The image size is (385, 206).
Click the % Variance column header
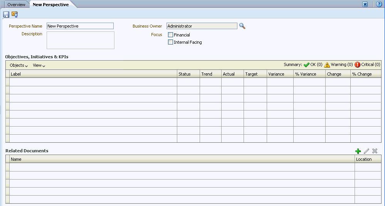309,74
